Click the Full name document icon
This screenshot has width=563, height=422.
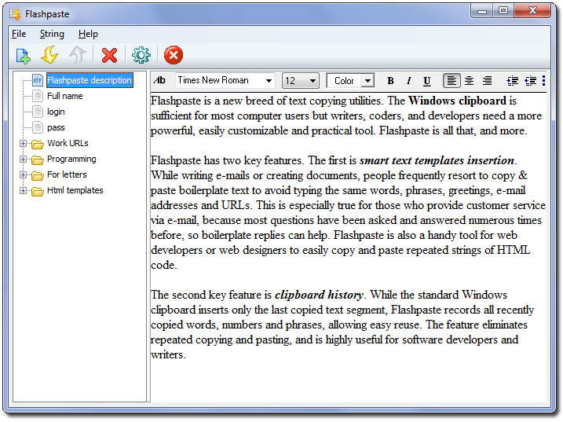tap(38, 96)
